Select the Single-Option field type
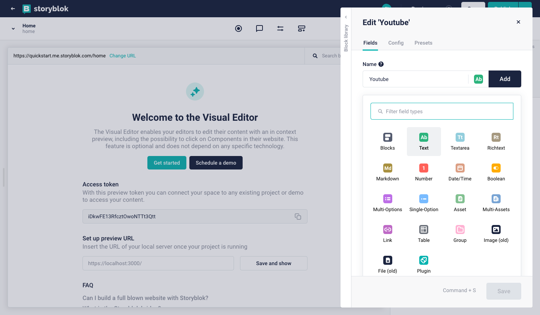Image resolution: width=540 pixels, height=315 pixels. [424, 203]
